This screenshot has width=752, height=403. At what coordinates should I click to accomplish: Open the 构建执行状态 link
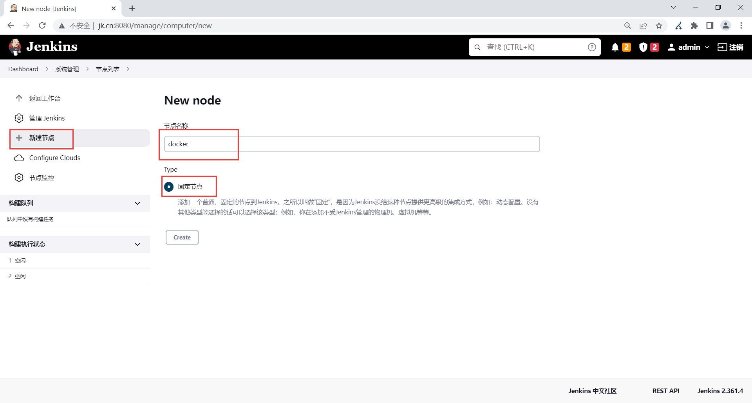pyautogui.click(x=27, y=244)
